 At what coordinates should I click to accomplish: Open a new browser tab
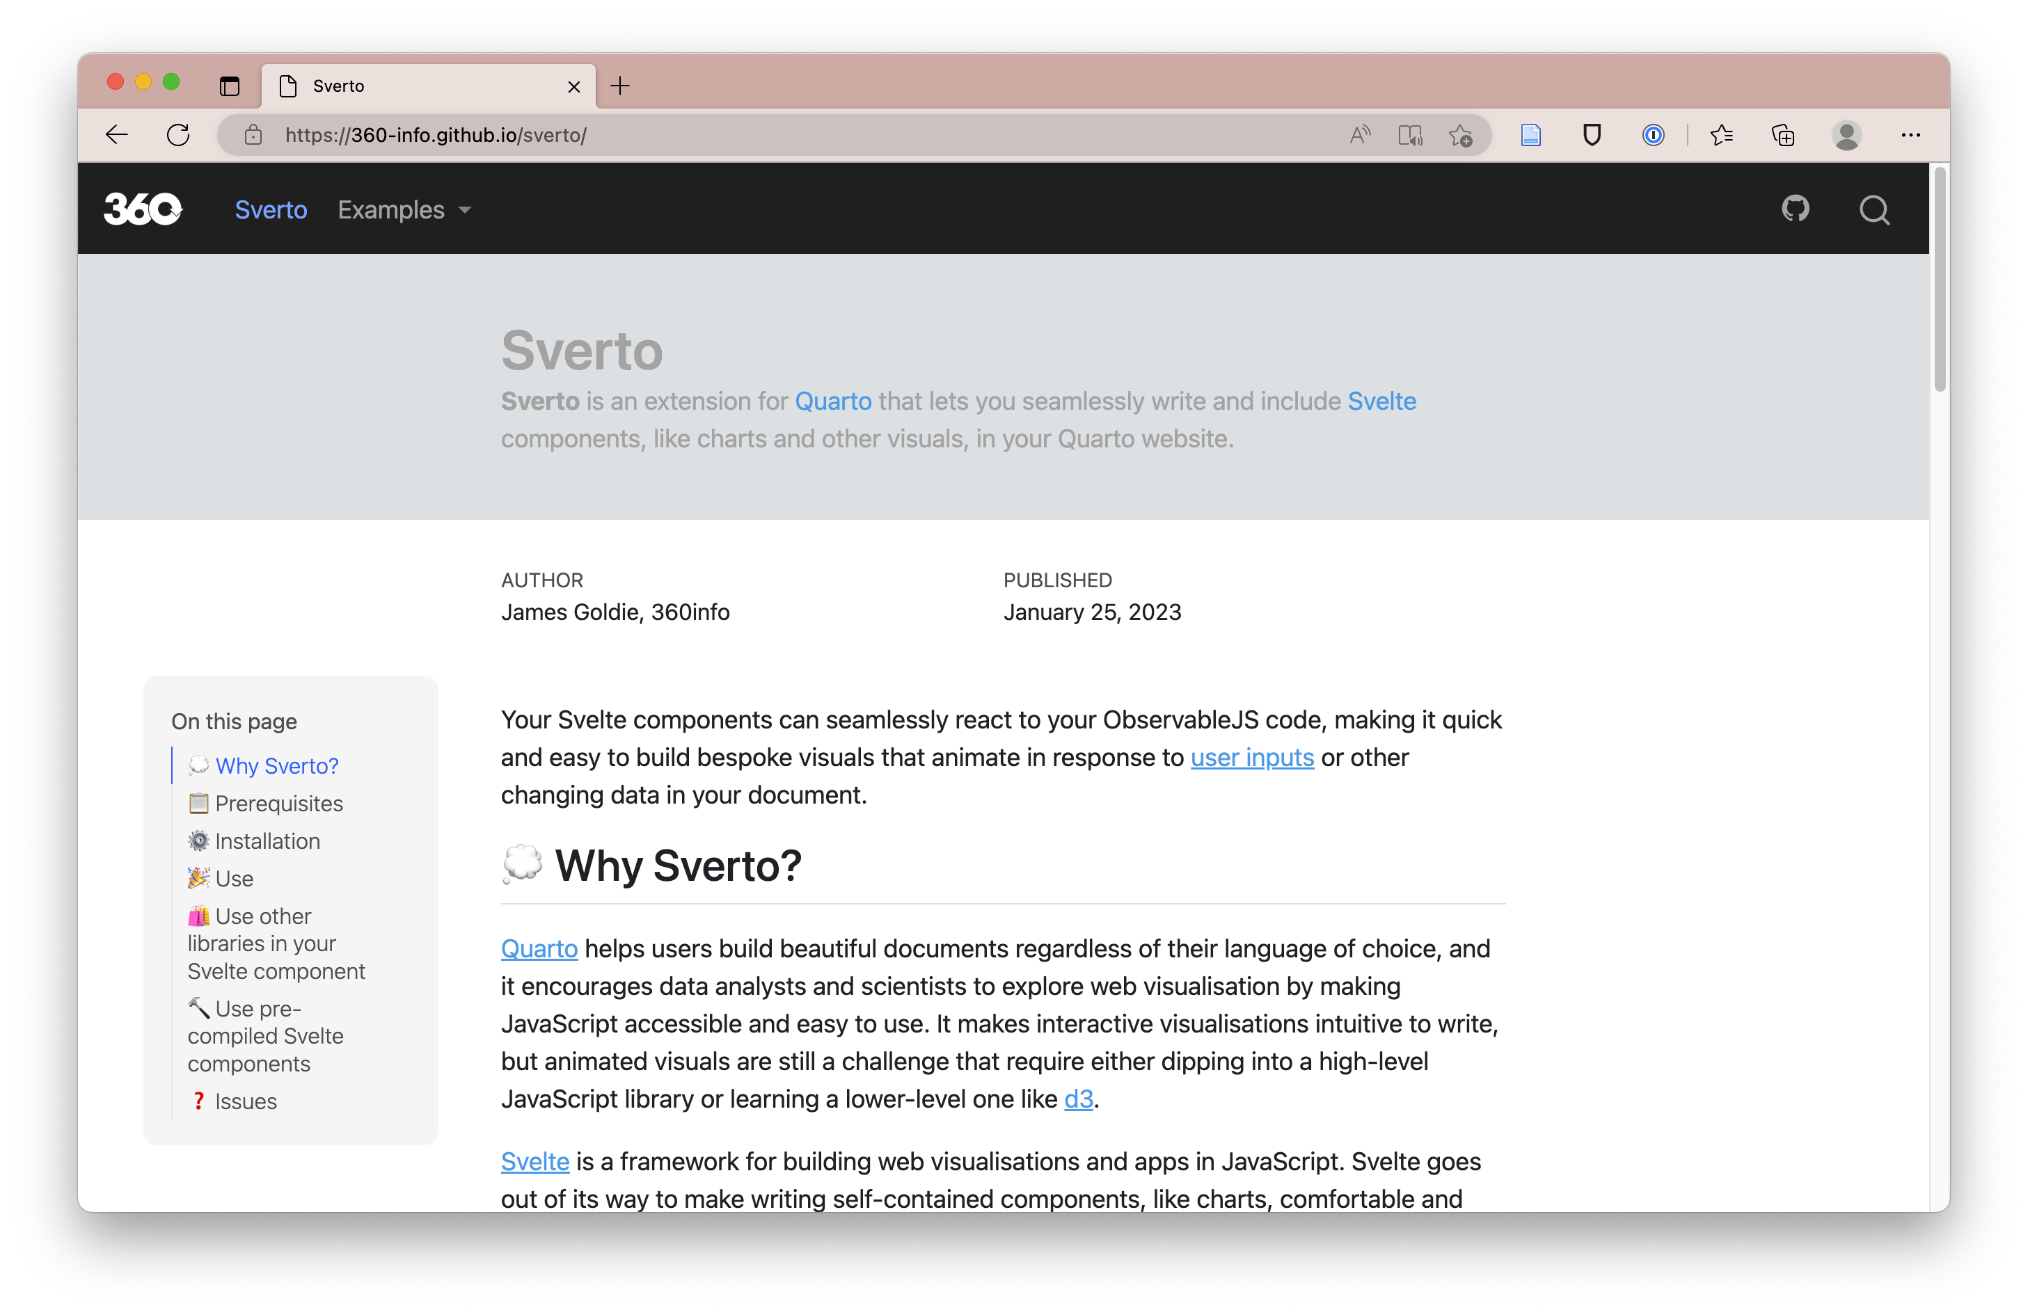point(620,85)
